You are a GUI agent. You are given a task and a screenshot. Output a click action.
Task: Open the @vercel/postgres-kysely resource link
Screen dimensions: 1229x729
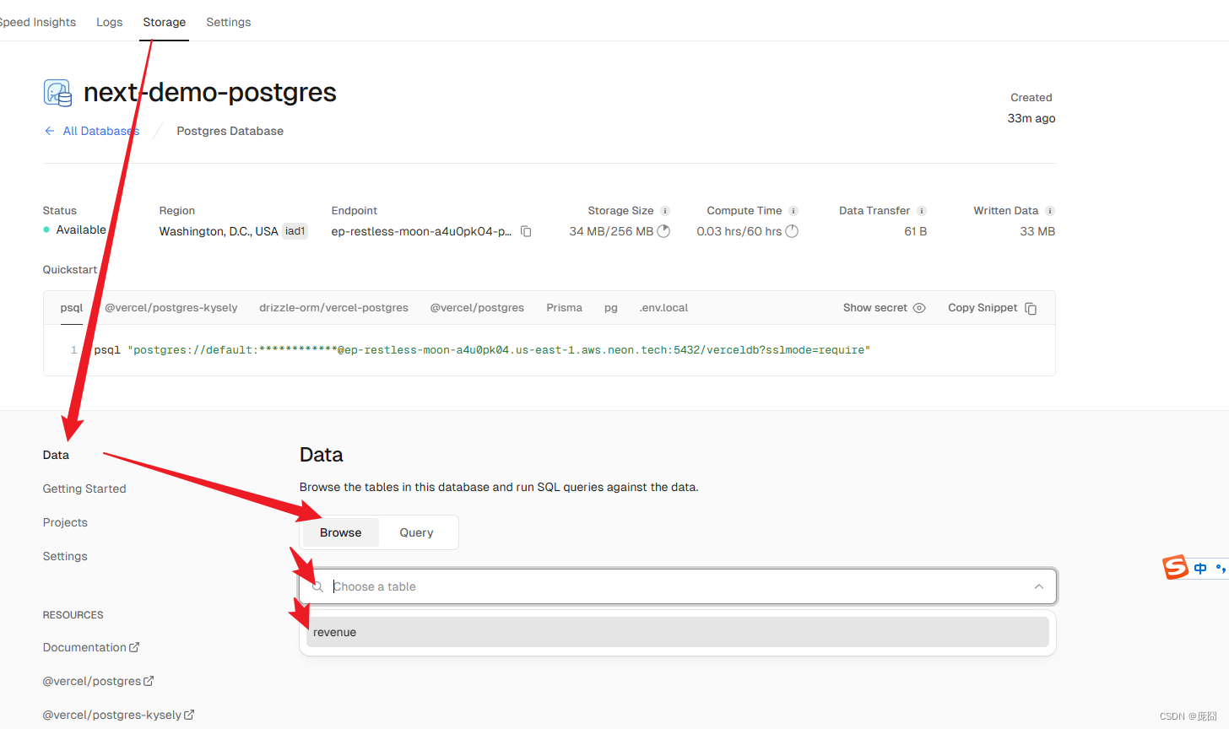[x=119, y=715]
